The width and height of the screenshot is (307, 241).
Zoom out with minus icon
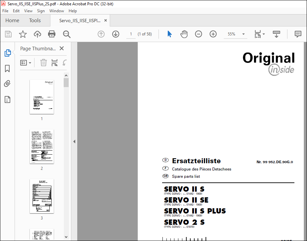pos(198,34)
